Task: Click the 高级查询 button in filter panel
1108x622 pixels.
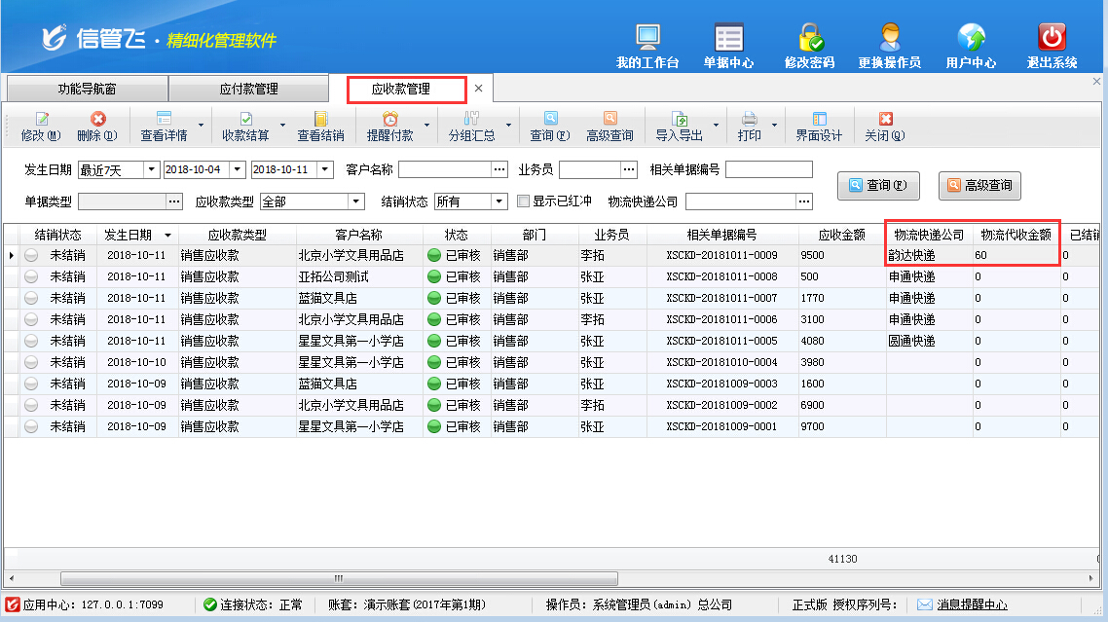Action: 979,185
